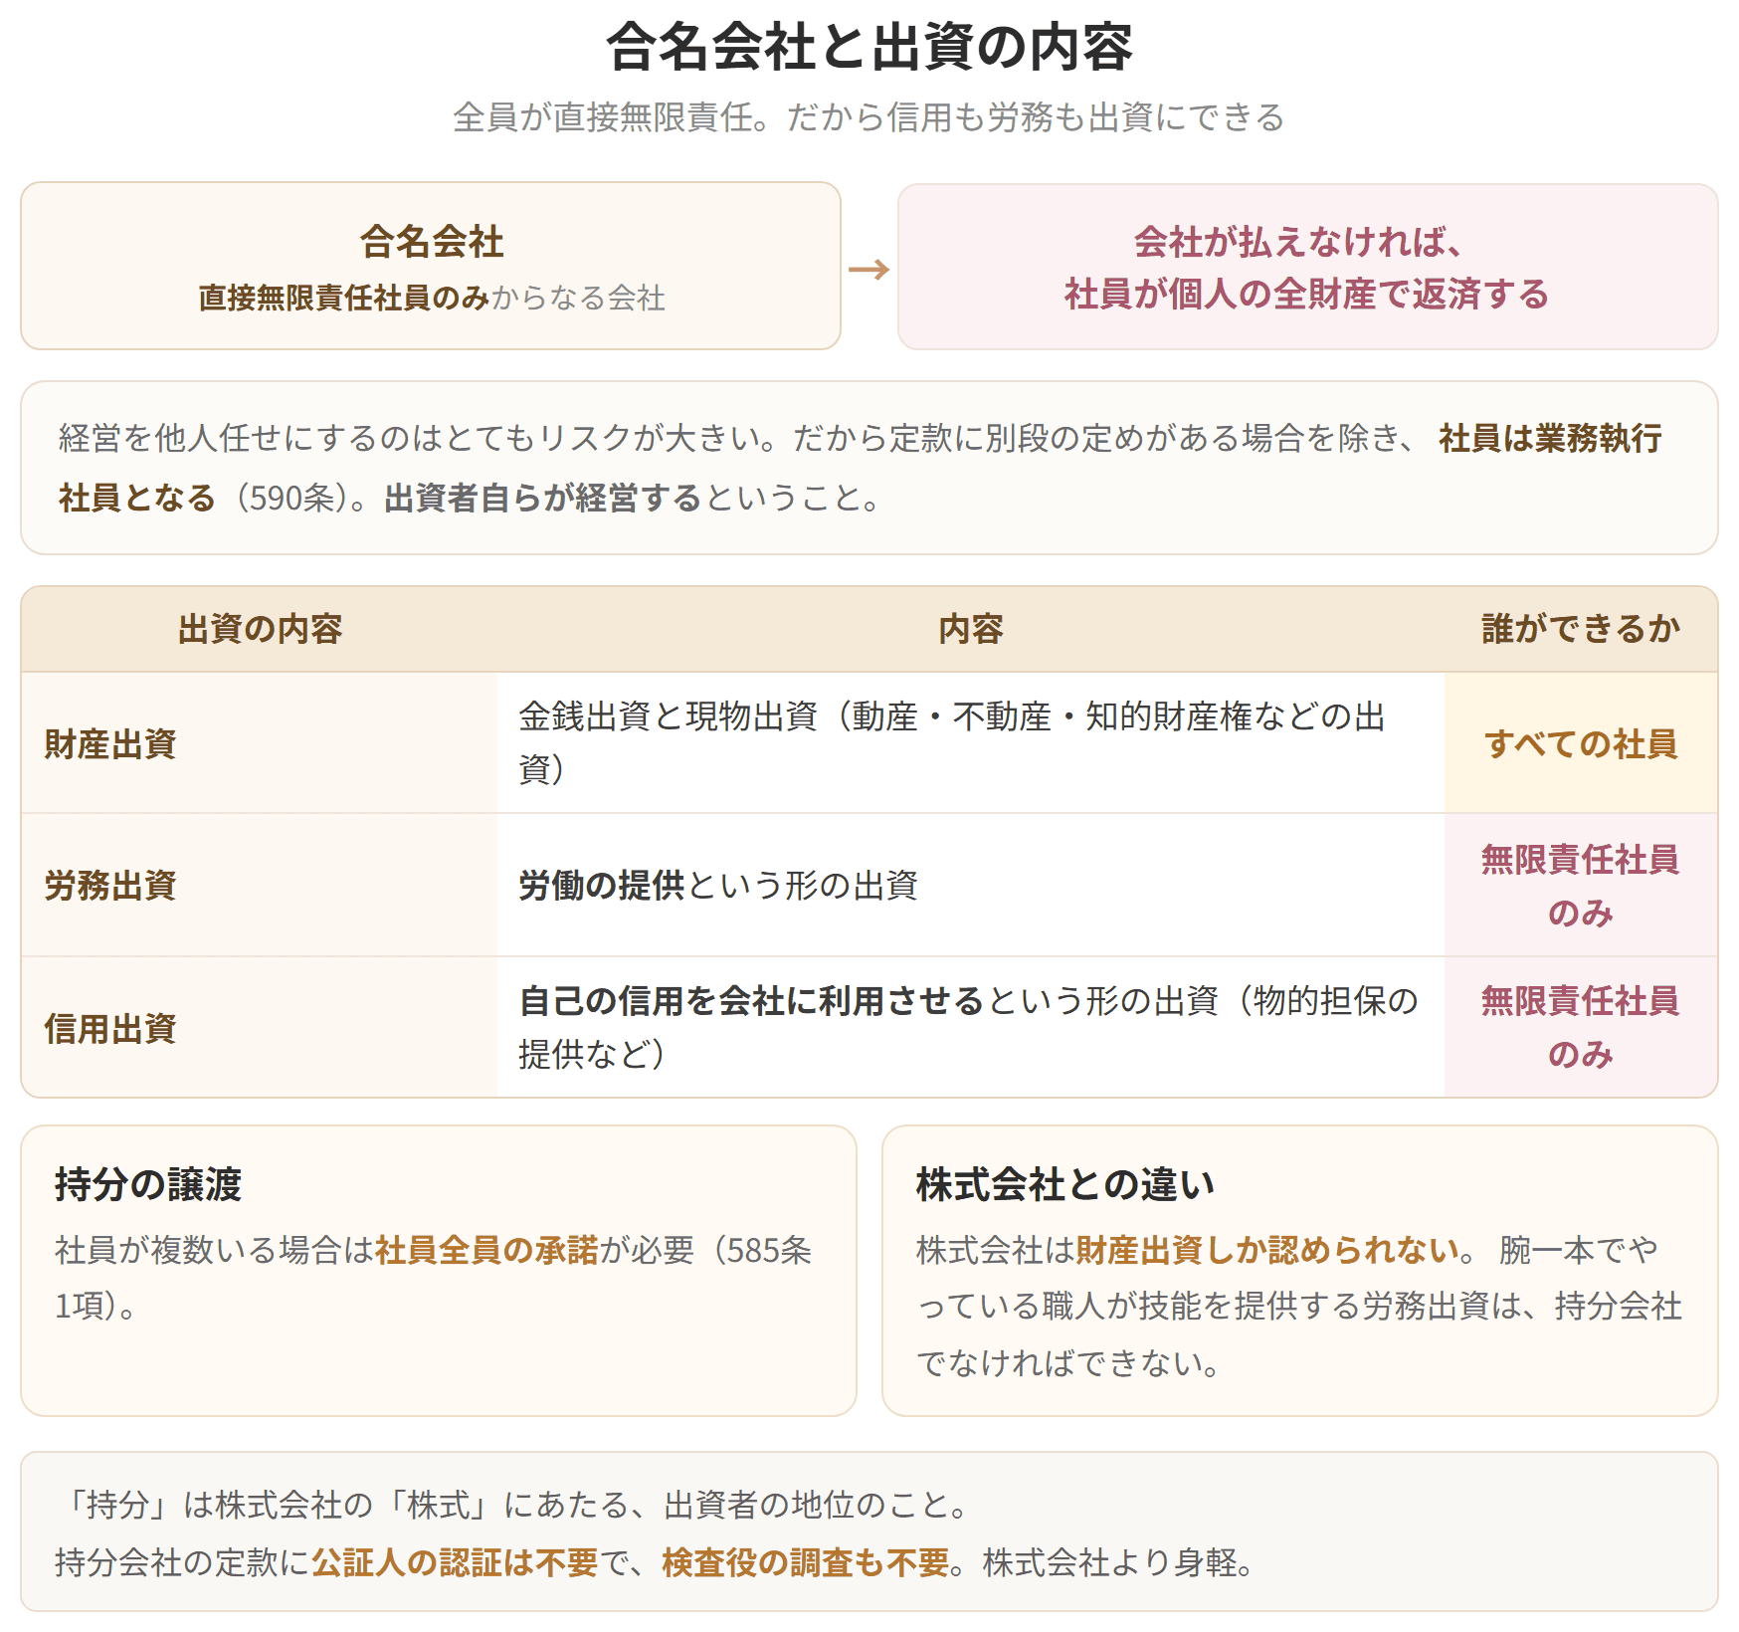Screen dimensions: 1739x1632
Task: Click the table header 内容
Action: click(971, 629)
